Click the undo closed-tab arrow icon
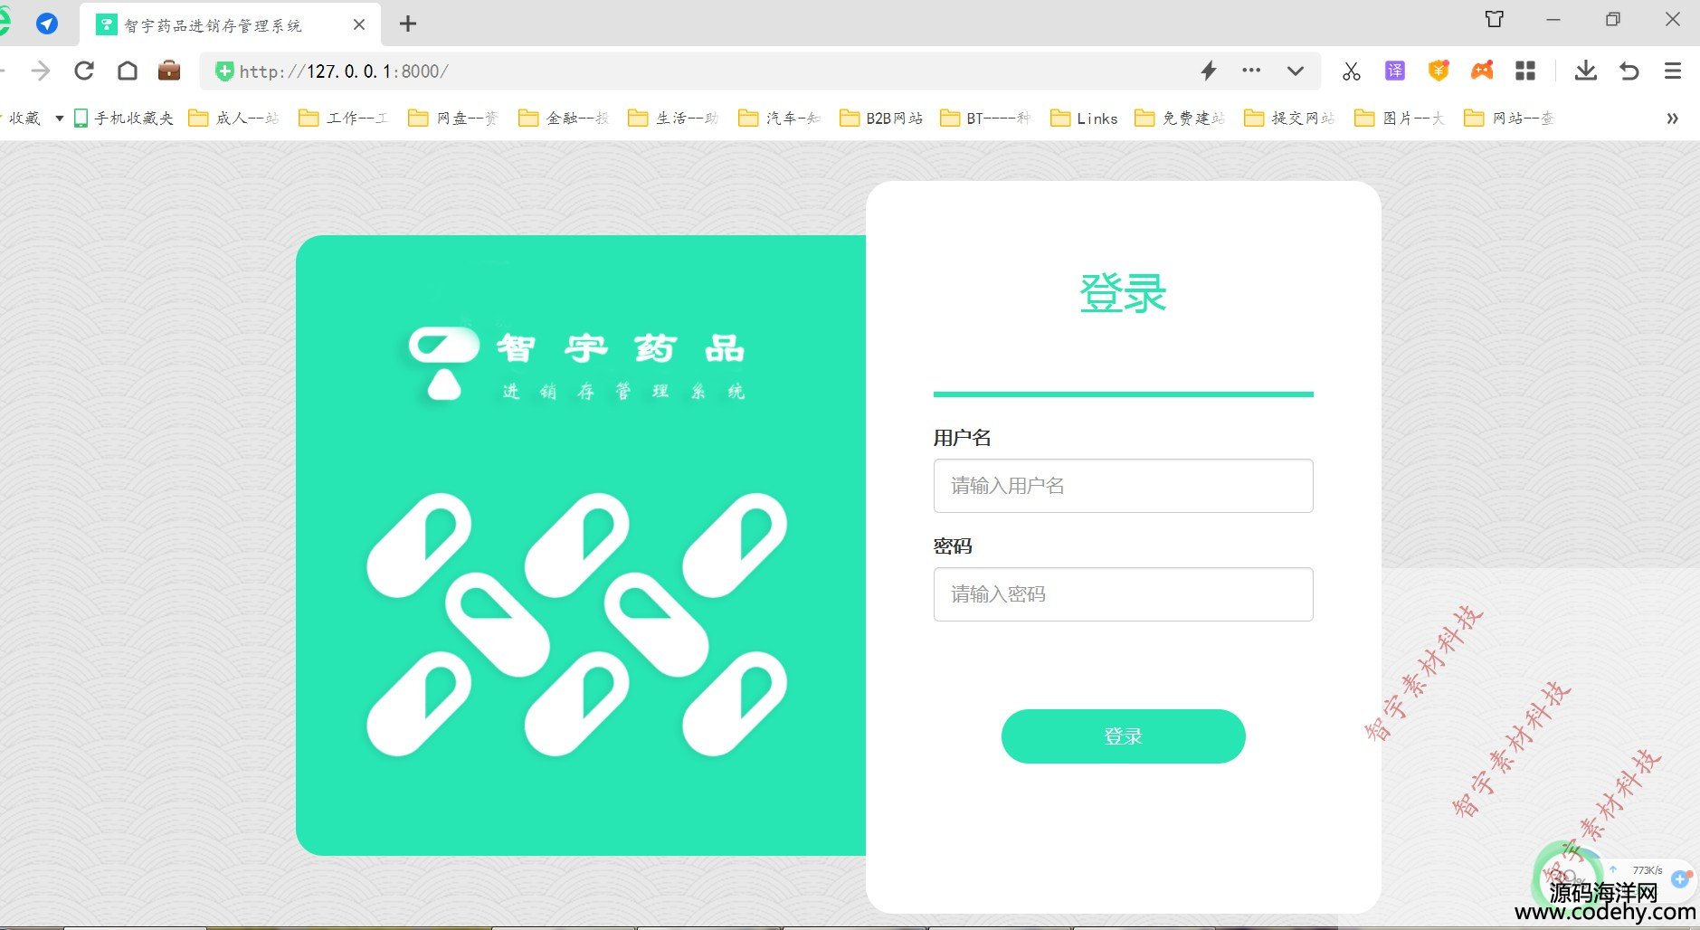 point(1629,71)
